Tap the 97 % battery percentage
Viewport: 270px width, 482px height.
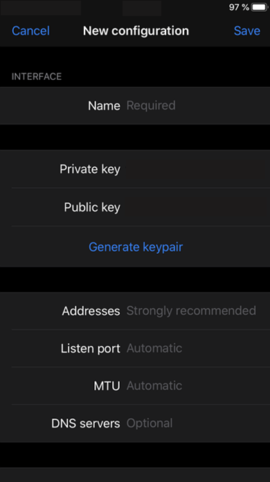click(239, 7)
